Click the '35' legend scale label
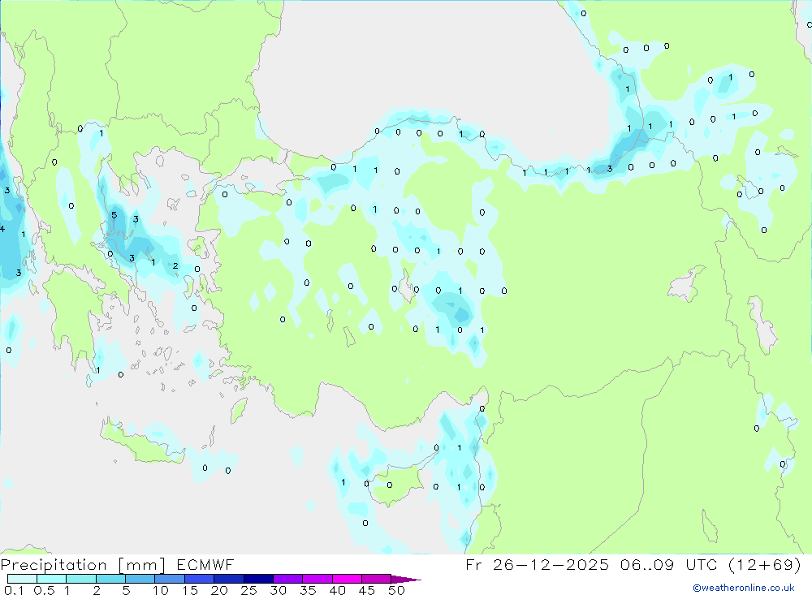The height and width of the screenshot is (595, 812). point(308,590)
